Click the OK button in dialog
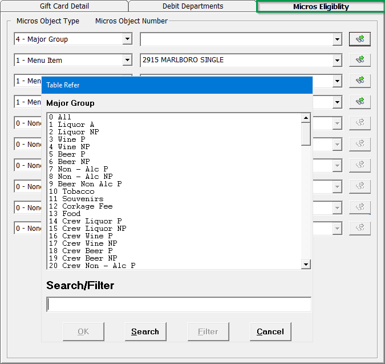The image size is (385, 364). tap(83, 331)
